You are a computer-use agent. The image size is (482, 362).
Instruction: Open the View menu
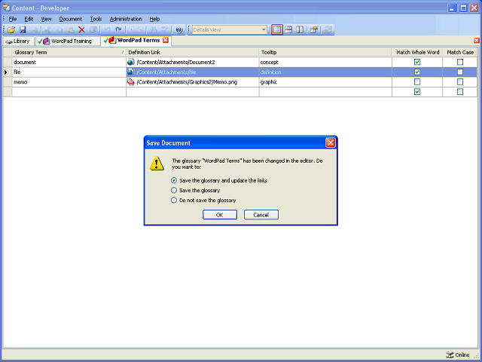pos(46,19)
